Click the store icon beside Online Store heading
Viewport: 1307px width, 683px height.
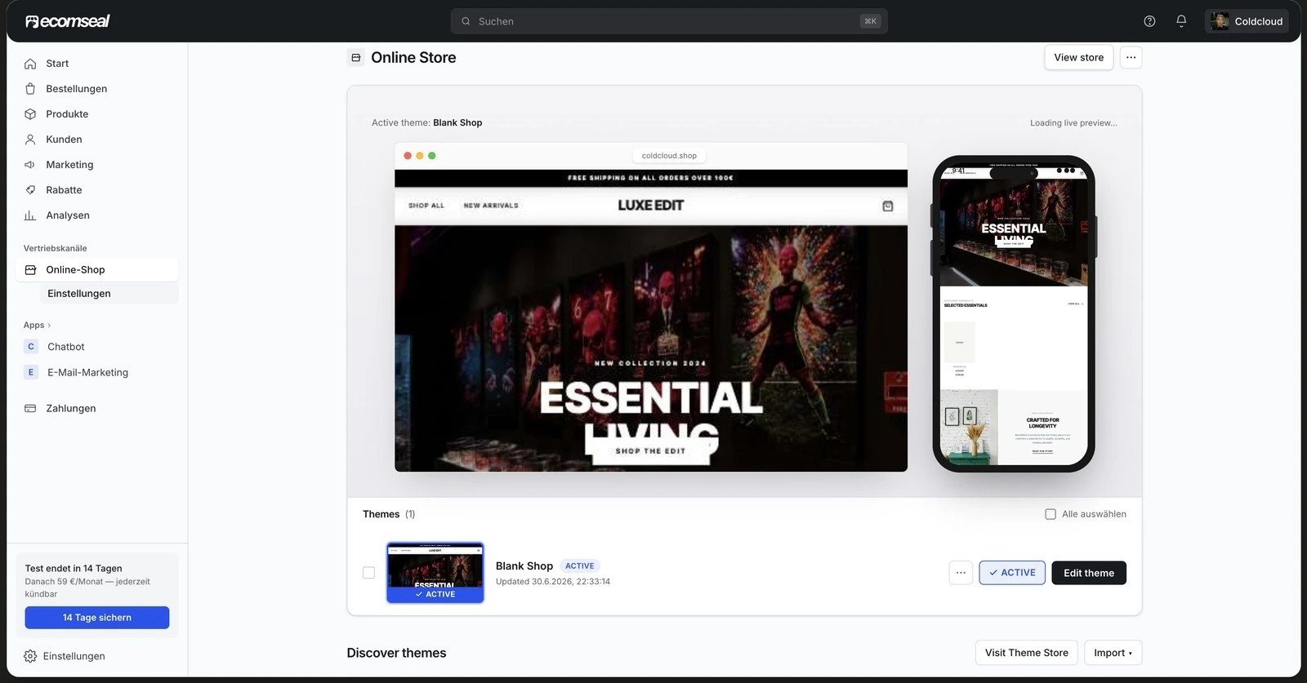[356, 57]
